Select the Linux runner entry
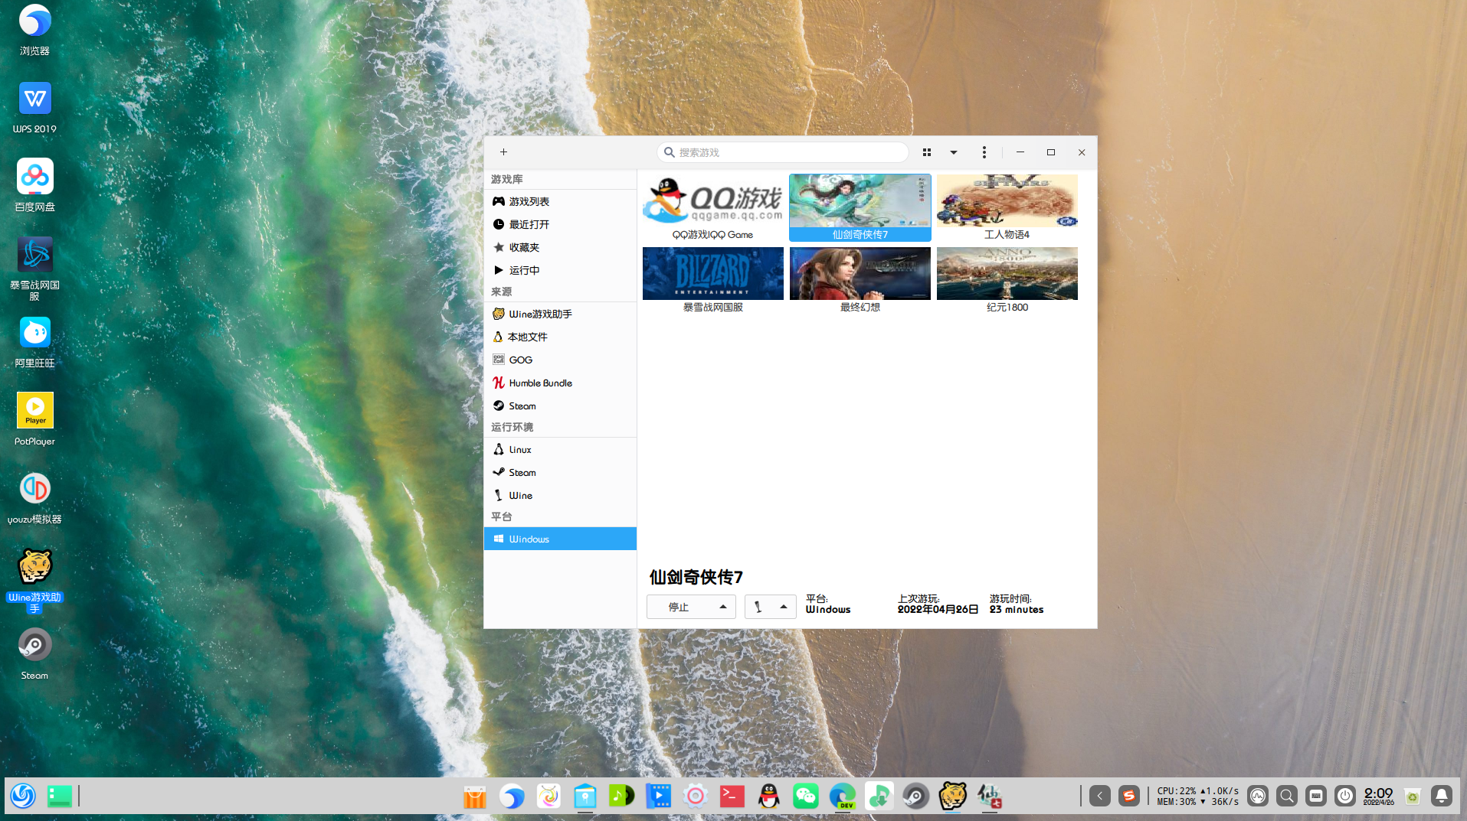This screenshot has height=821, width=1467. pos(520,449)
